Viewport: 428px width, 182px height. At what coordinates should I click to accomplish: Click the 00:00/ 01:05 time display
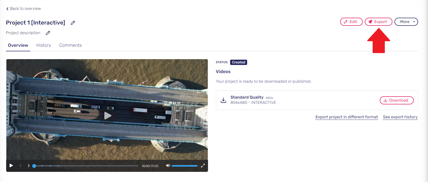point(150,166)
